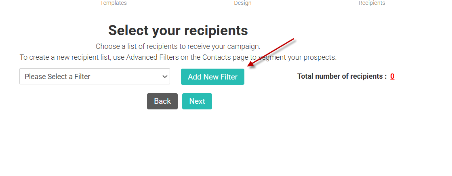Switch to the Design step
The image size is (452, 176).
[242, 3]
